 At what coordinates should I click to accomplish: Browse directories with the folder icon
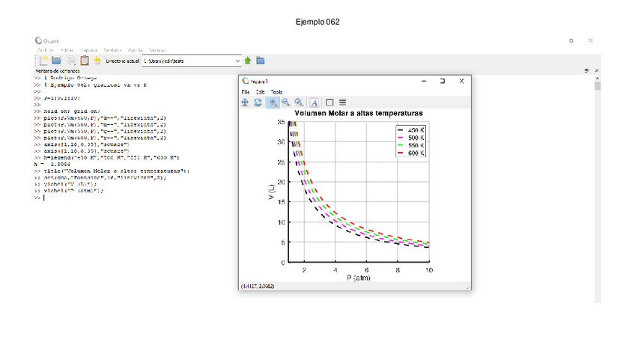click(261, 61)
